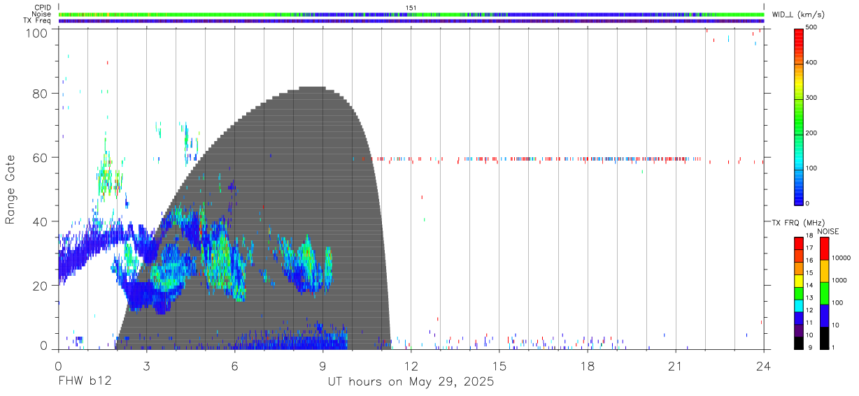Image resolution: width=859 pixels, height=396 pixels.
Task: Click the TX Freq blue strip above the plot
Action: (411, 21)
